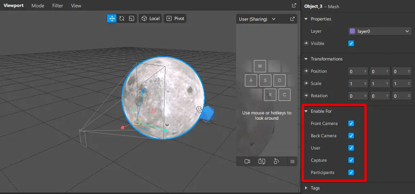Collapse the Properties section

pyautogui.click(x=306, y=19)
